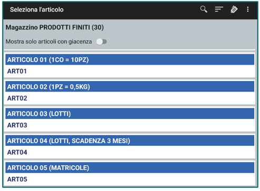Select ARTICOLO 01 (1CO = 10PZ) header
The height and width of the screenshot is (191, 260).
[x=130, y=59]
